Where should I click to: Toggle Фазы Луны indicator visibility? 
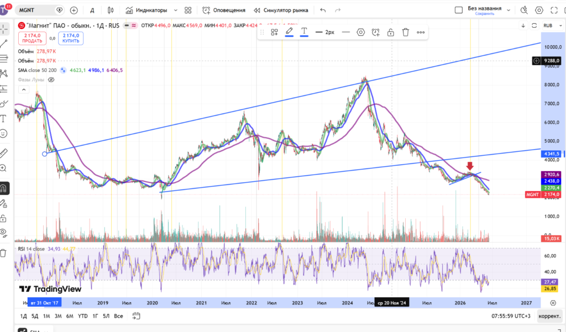(x=51, y=80)
